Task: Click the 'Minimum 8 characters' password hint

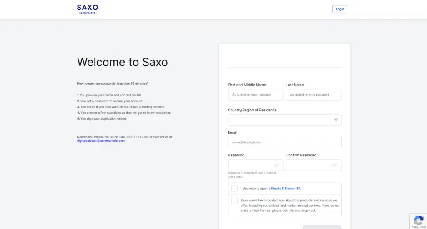Action: click(x=252, y=175)
